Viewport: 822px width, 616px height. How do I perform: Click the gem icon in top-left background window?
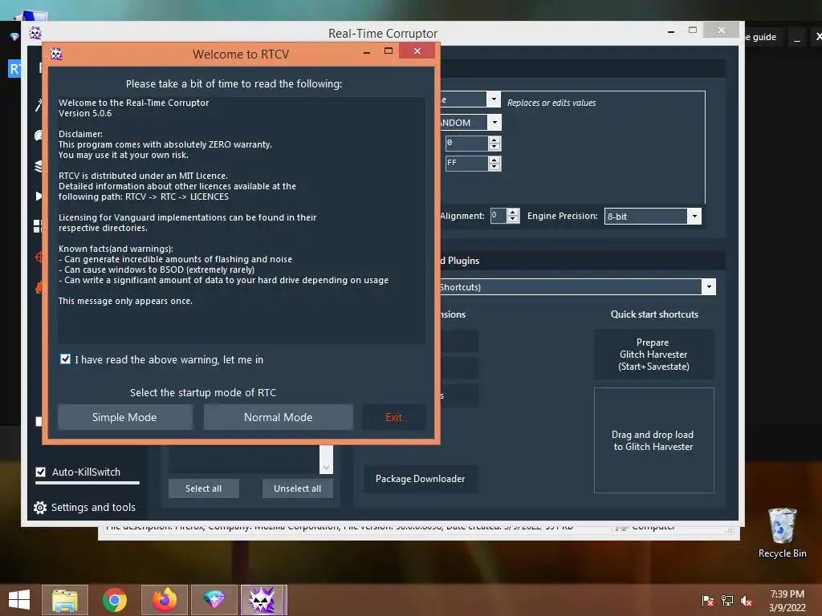(x=14, y=36)
